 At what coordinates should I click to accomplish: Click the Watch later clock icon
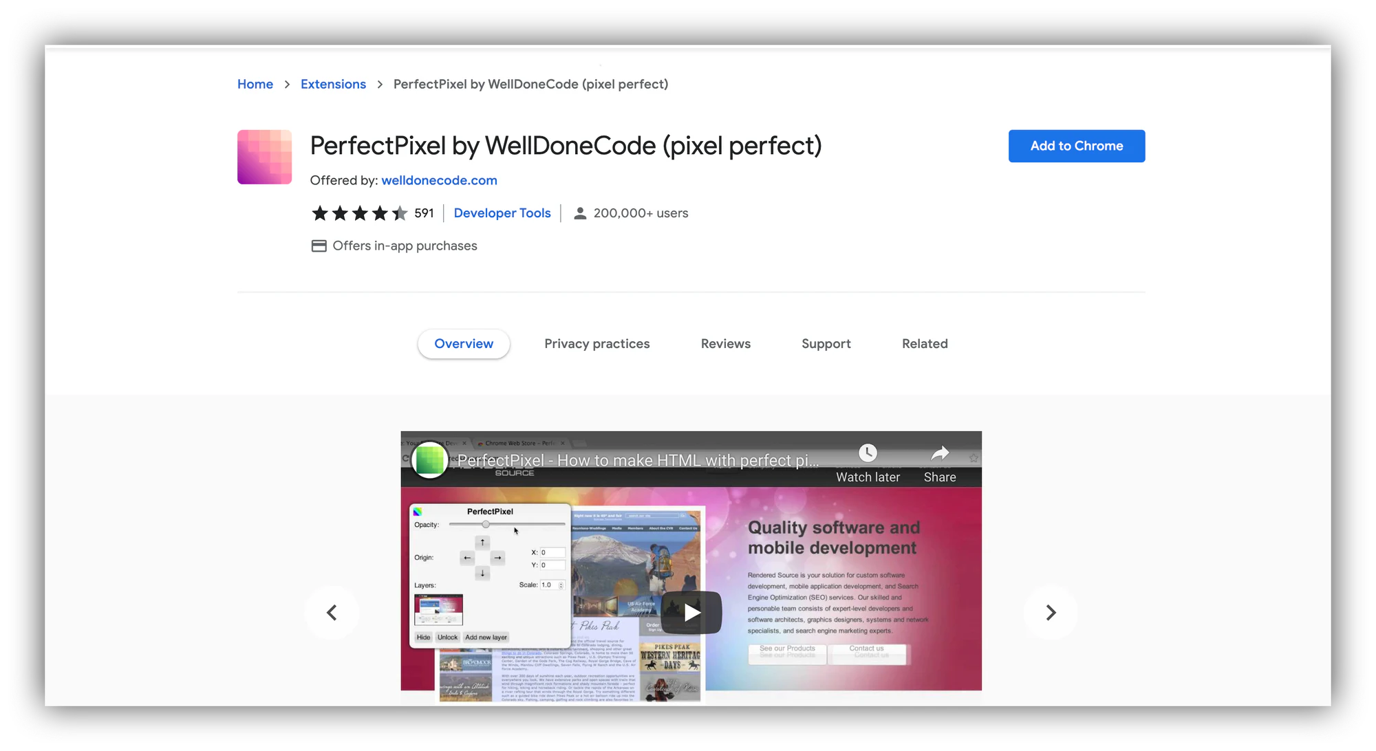868,453
